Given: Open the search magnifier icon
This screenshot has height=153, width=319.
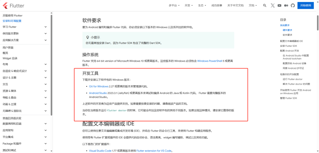Looking at the screenshot, I should point(265,6).
